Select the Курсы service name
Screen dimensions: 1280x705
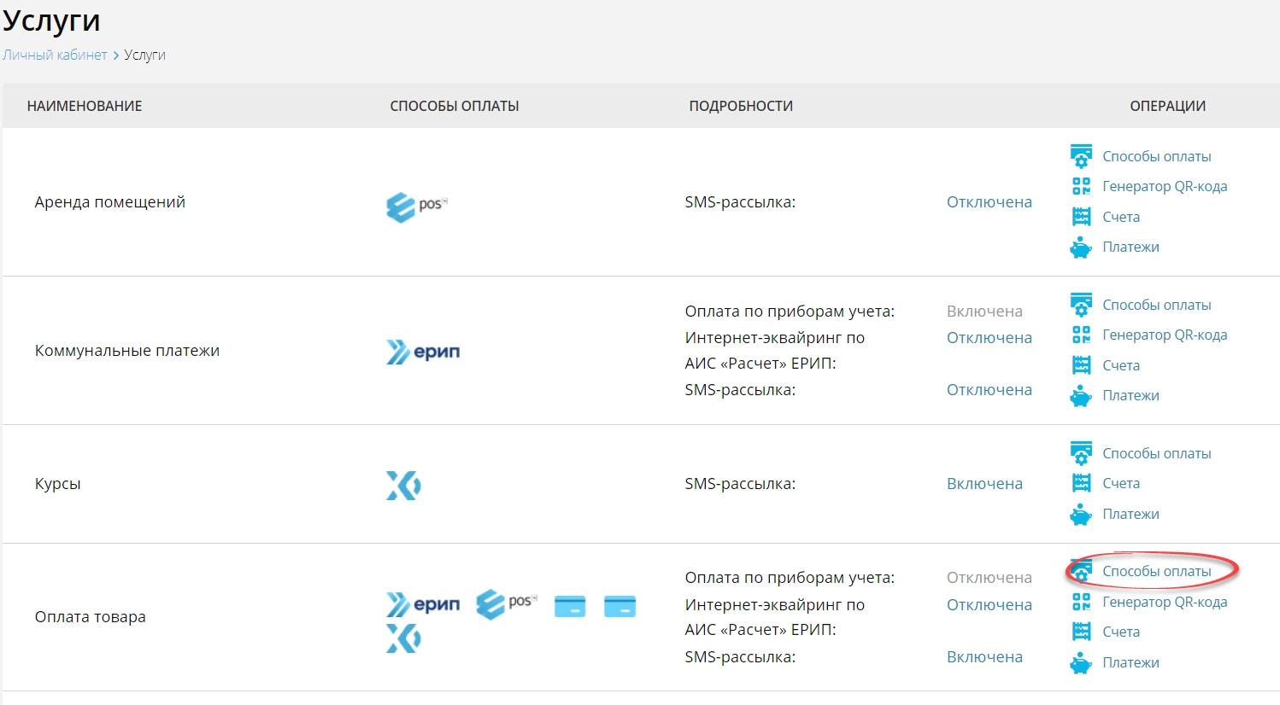point(58,484)
